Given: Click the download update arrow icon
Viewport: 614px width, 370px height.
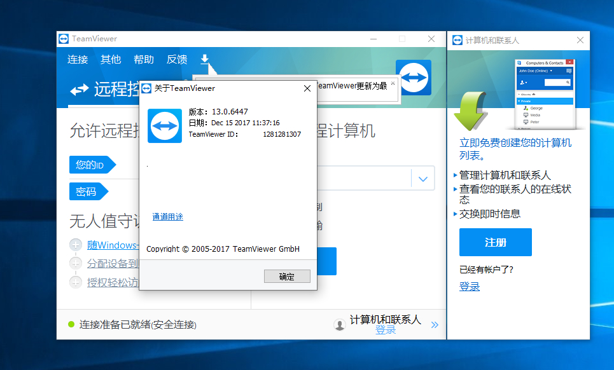Looking at the screenshot, I should pos(204,59).
